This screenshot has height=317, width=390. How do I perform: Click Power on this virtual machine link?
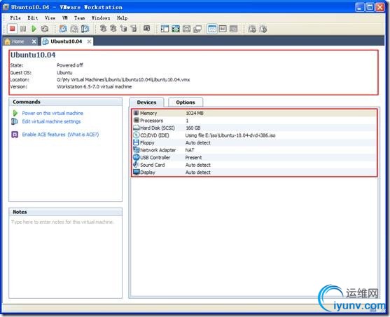53,113
